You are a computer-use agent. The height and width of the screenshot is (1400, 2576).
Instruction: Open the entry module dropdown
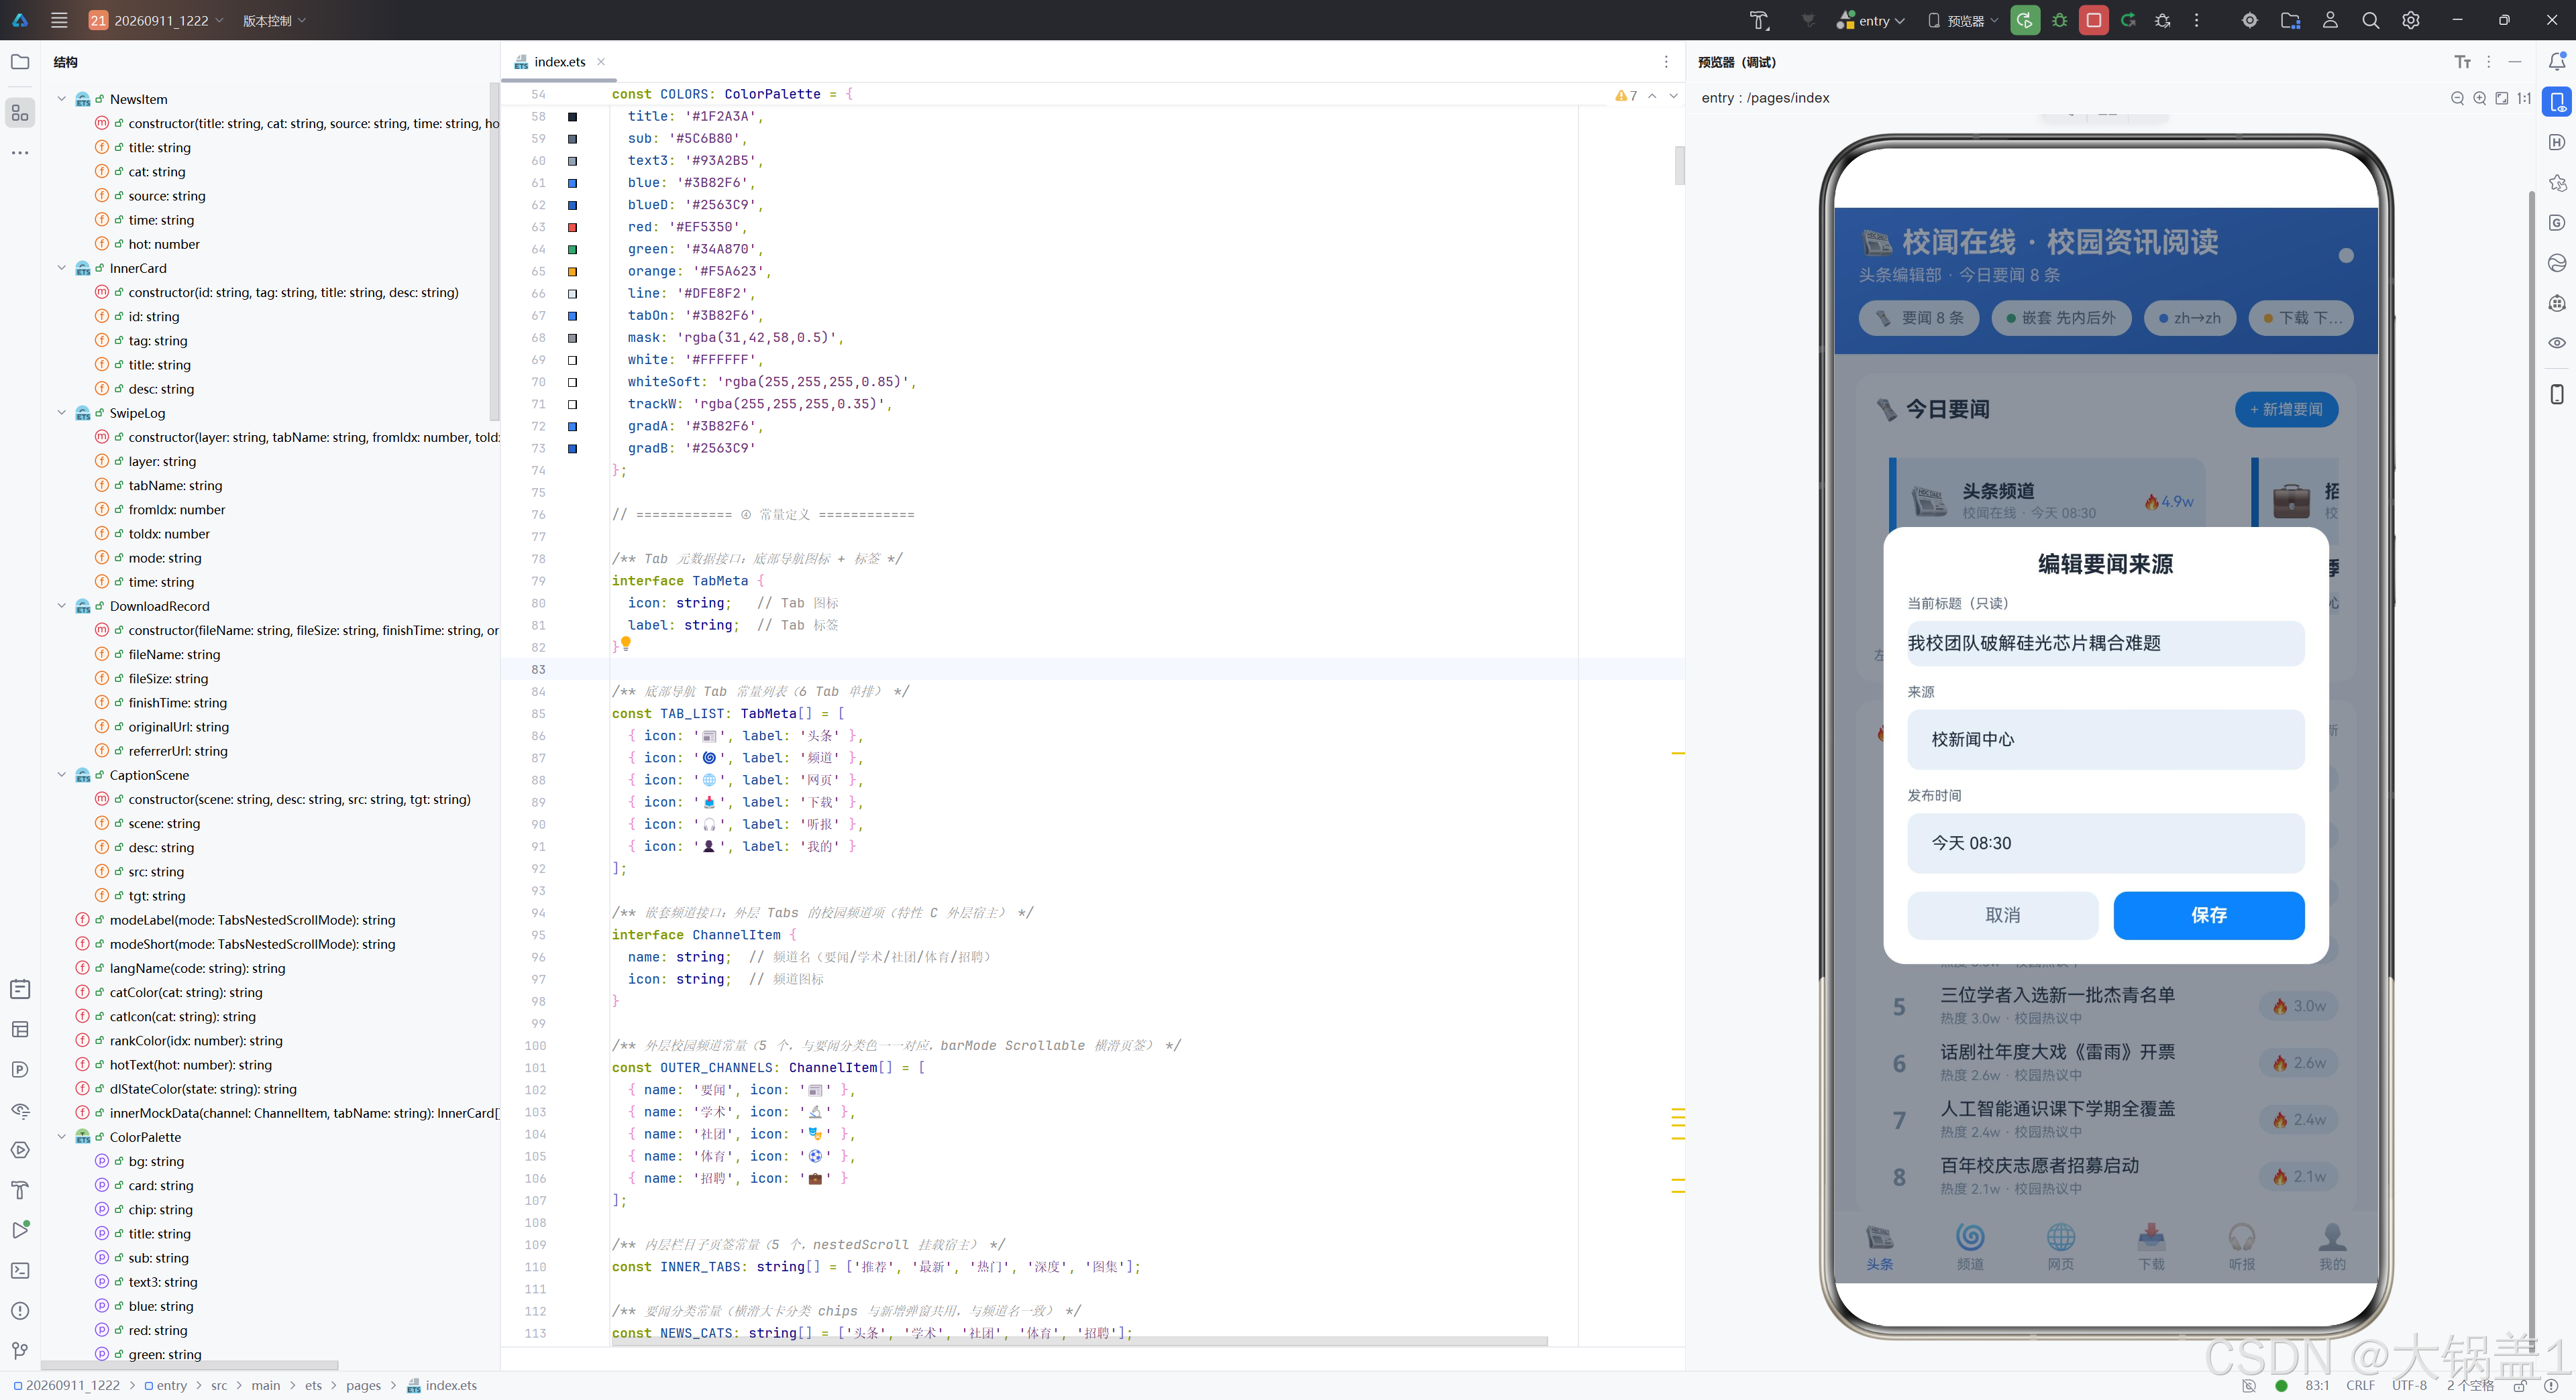coord(1870,20)
